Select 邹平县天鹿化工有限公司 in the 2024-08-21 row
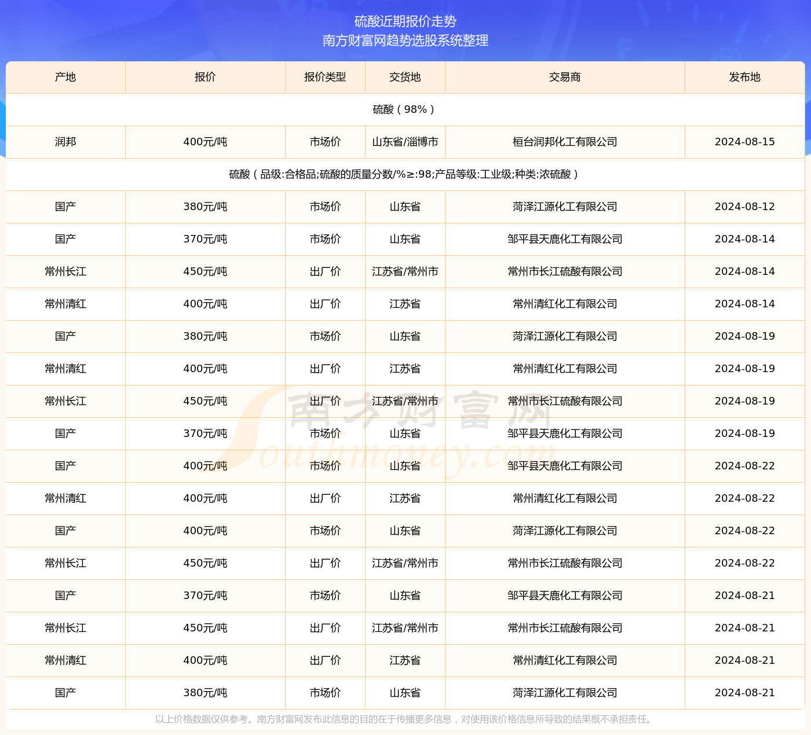Image resolution: width=811 pixels, height=735 pixels. (565, 596)
